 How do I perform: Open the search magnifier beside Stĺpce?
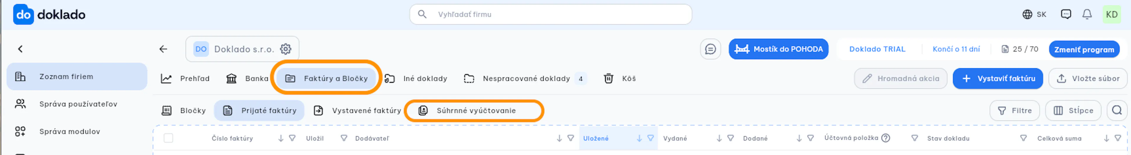tap(1117, 110)
